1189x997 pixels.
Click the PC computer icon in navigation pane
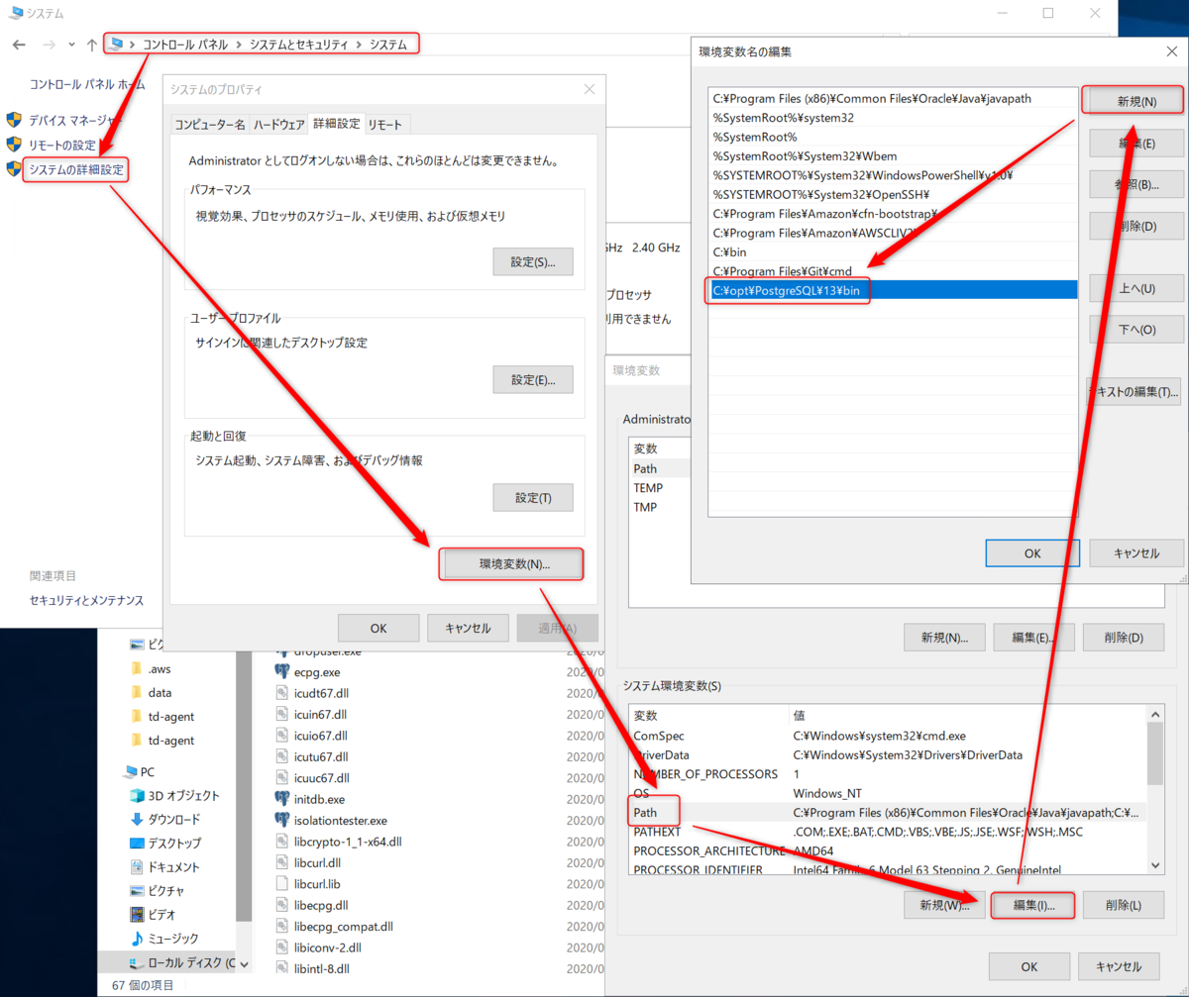130,771
